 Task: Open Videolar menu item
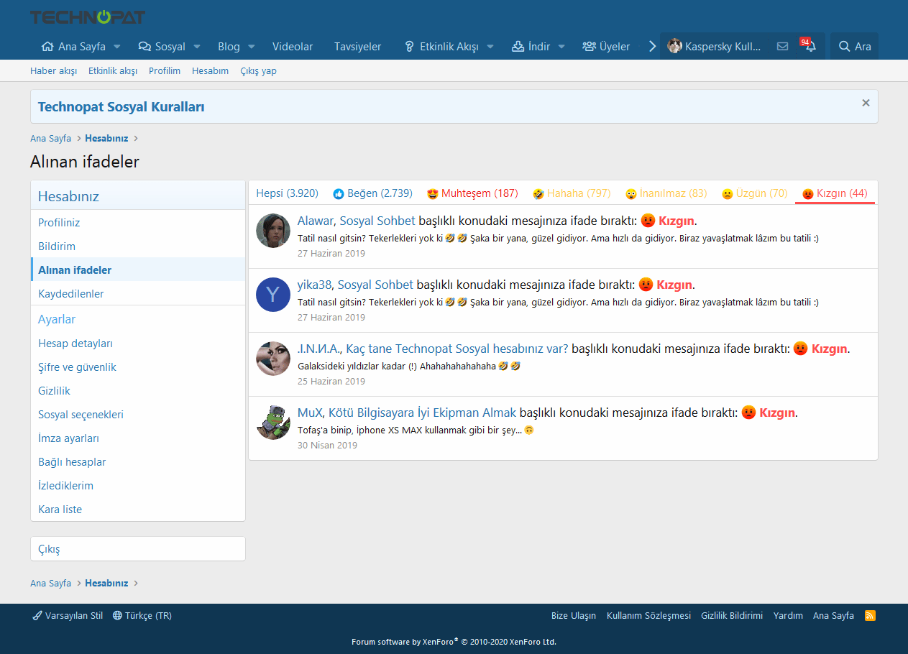293,47
